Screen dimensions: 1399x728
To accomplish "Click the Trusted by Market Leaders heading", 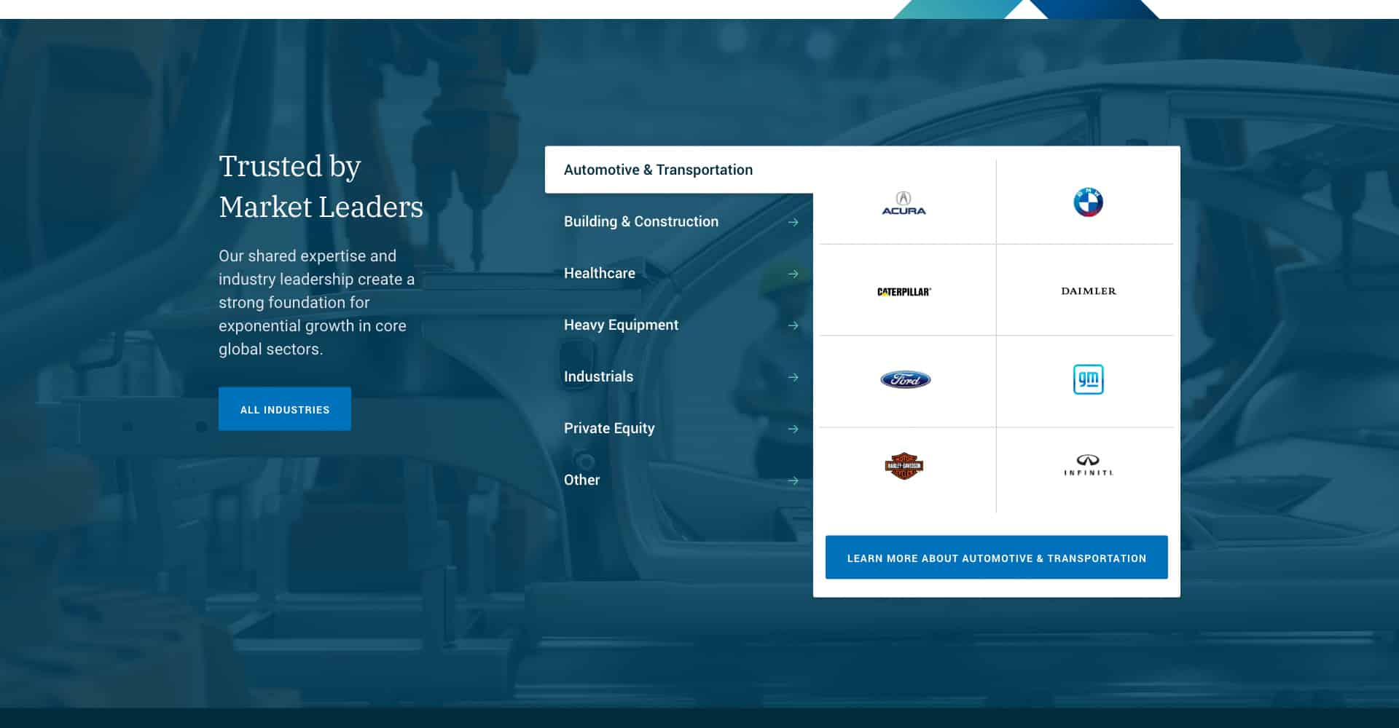I will [321, 186].
